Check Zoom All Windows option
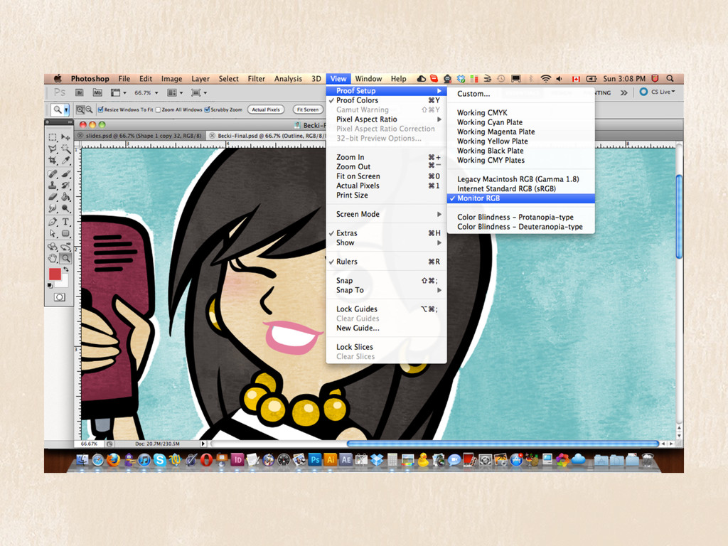The height and width of the screenshot is (546, 728). point(158,109)
